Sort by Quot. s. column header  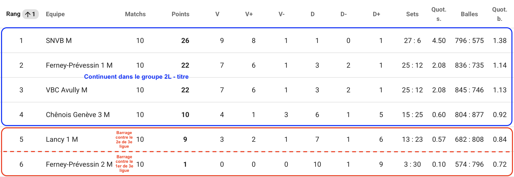coord(439,14)
